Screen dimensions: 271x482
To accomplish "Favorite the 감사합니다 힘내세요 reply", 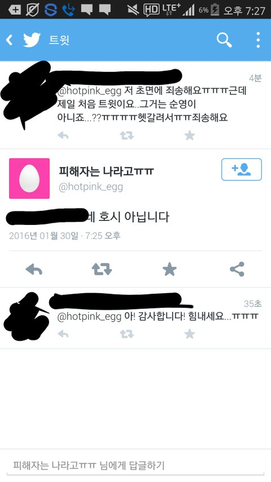I will click(x=190, y=334).
